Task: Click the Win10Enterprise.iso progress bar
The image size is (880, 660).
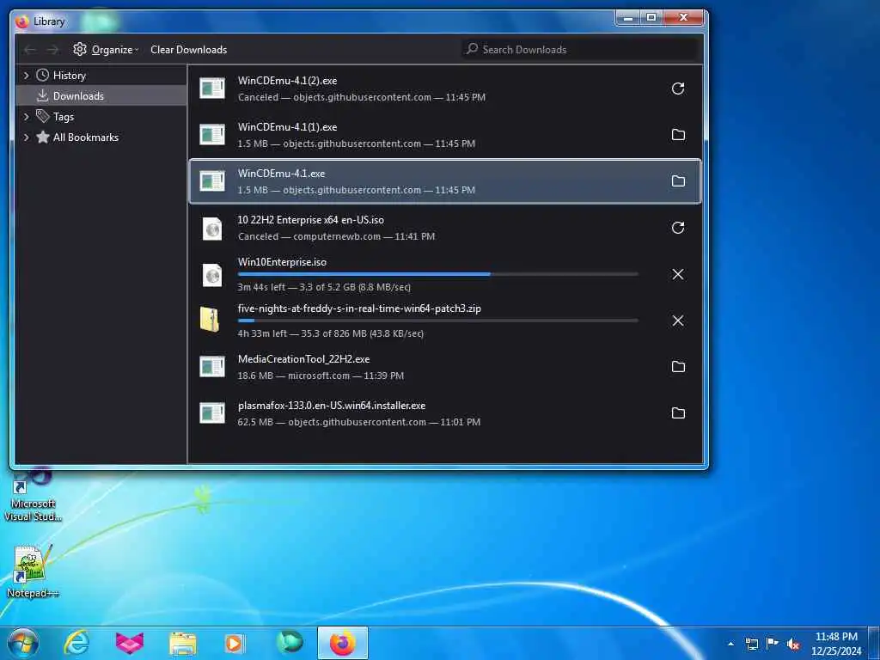Action: pyautogui.click(x=437, y=274)
